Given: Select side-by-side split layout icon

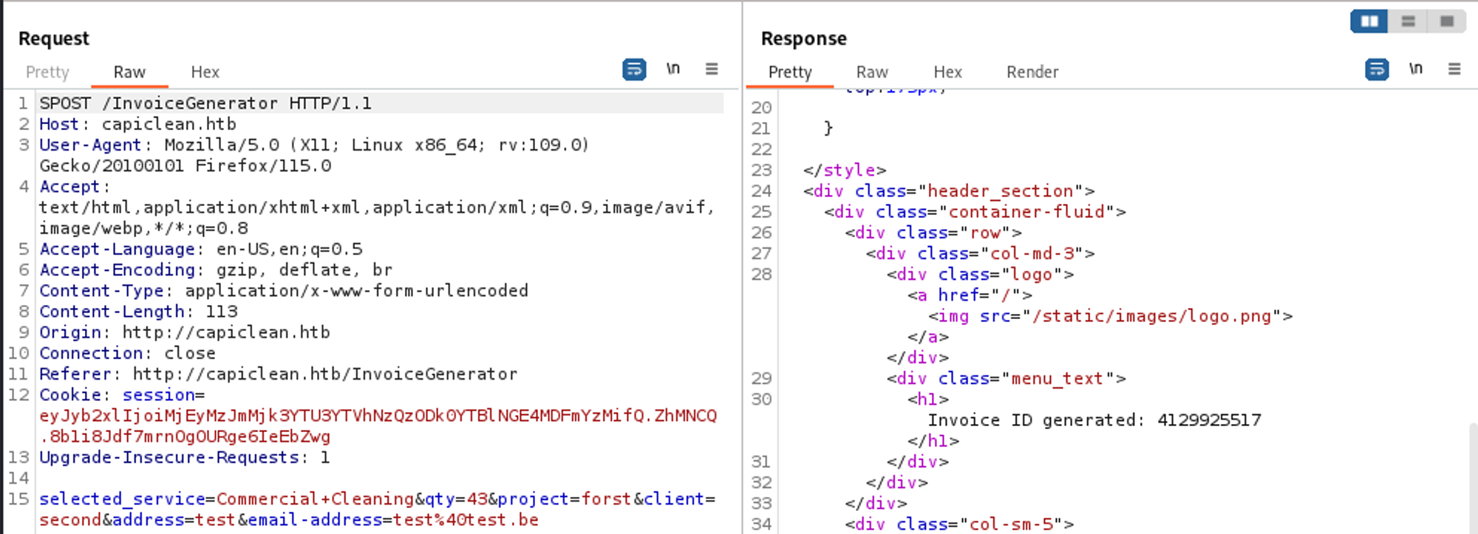Looking at the screenshot, I should [x=1369, y=21].
